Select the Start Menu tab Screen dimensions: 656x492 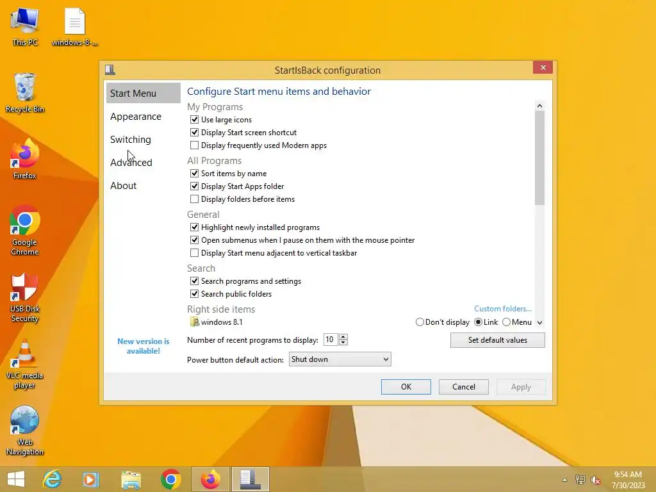click(x=143, y=93)
